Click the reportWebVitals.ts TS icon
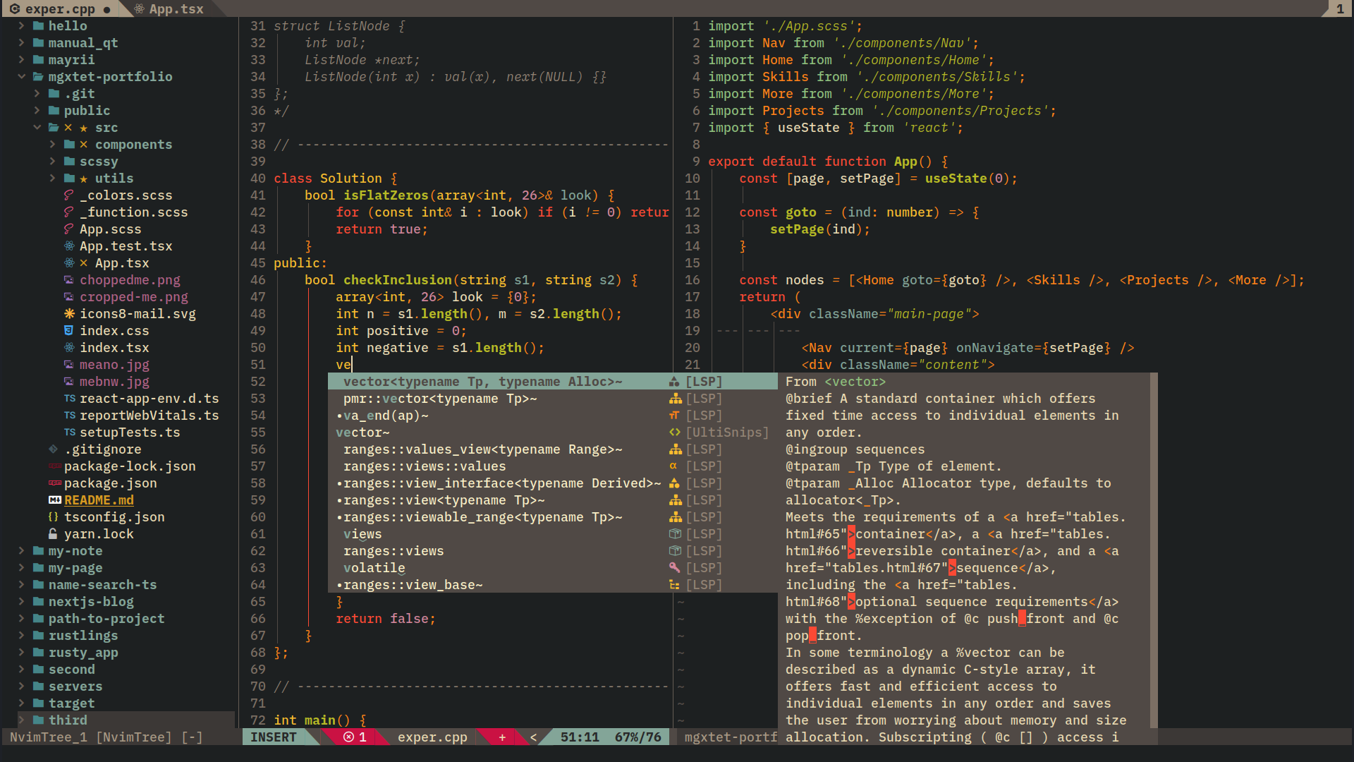Image resolution: width=1354 pixels, height=762 pixels. (69, 415)
